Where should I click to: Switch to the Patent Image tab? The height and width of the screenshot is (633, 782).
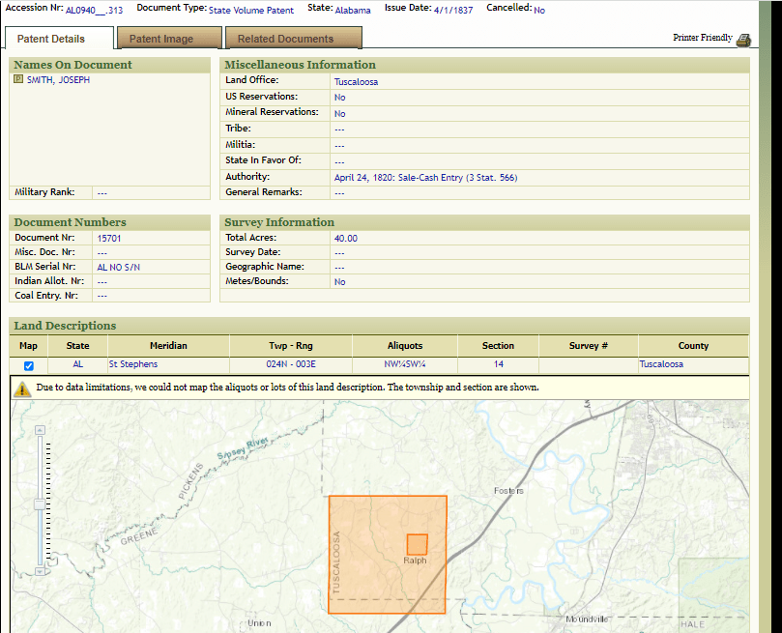tap(161, 39)
